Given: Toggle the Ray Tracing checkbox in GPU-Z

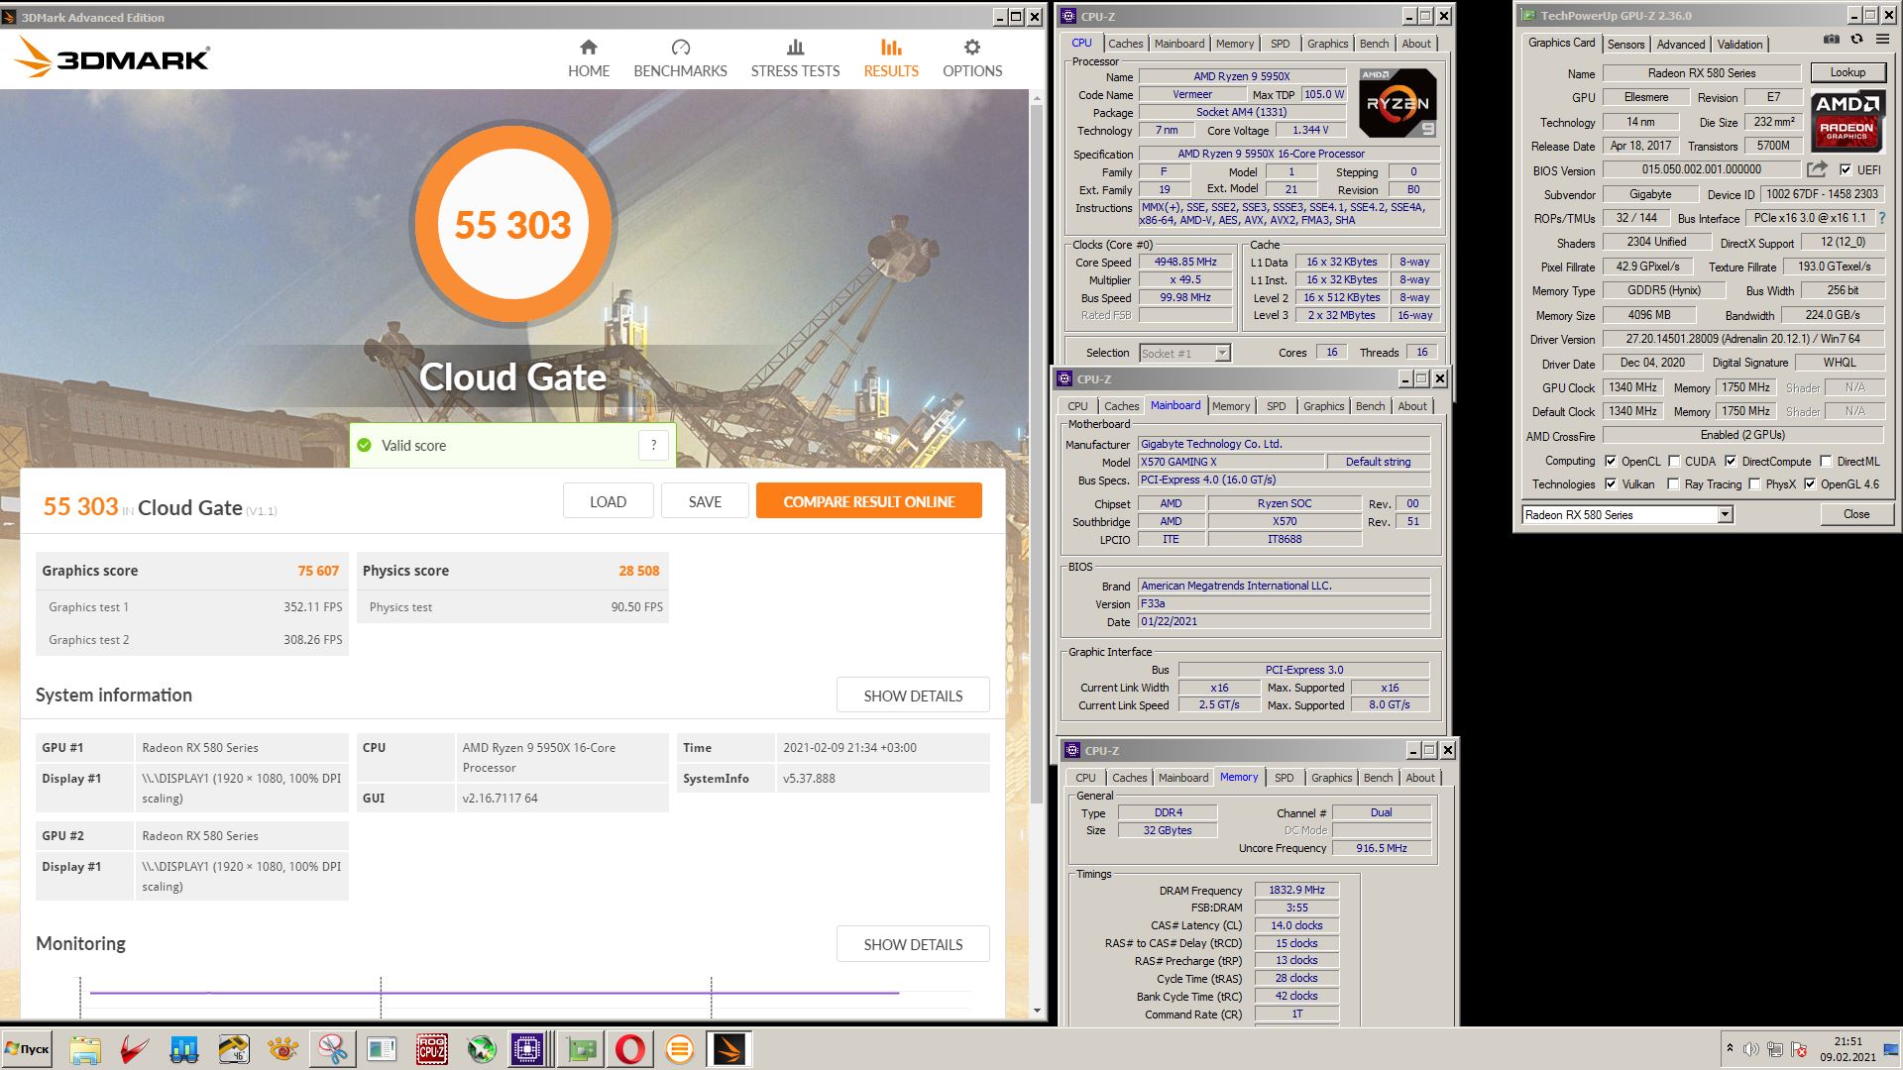Looking at the screenshot, I should [1673, 483].
